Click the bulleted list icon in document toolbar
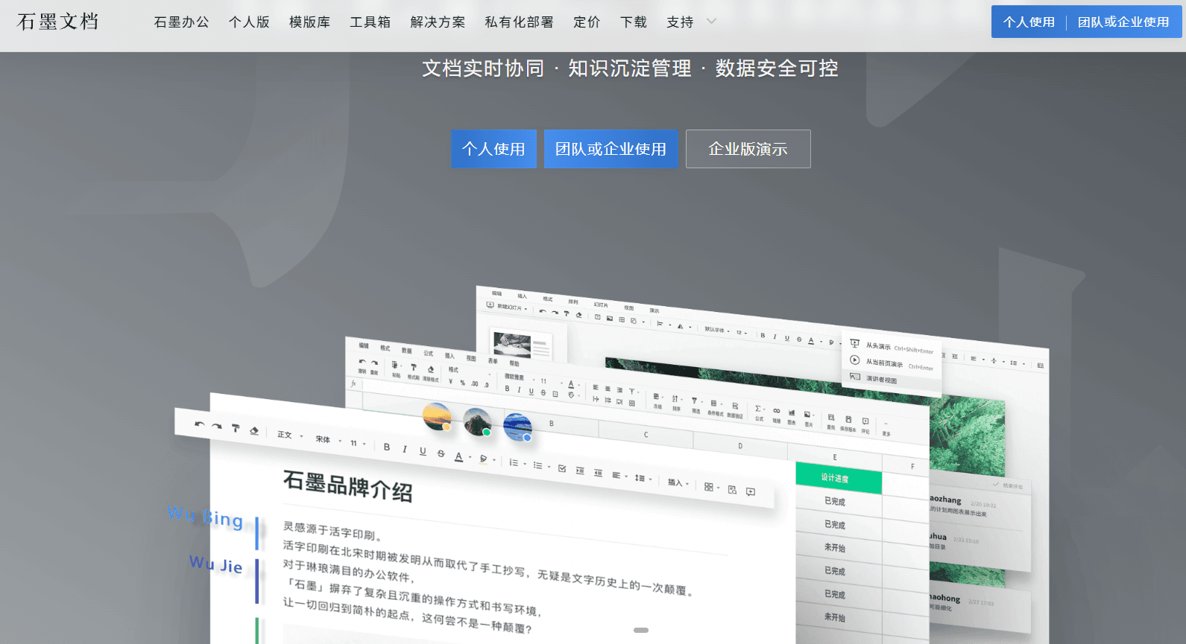1186x644 pixels. [x=540, y=465]
